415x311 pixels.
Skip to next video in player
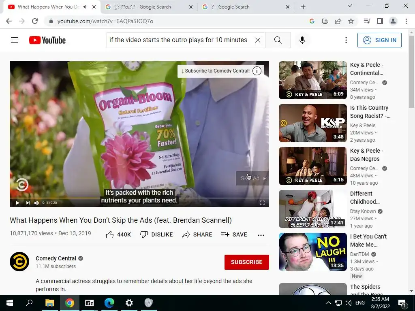coord(28,203)
